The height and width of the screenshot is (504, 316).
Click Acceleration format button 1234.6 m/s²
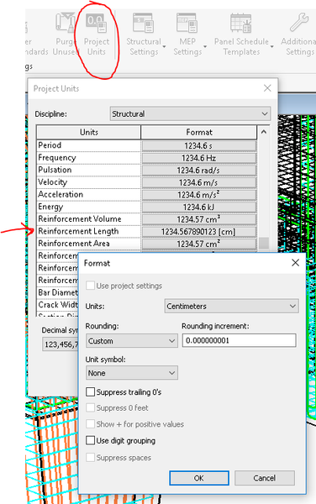(x=199, y=195)
